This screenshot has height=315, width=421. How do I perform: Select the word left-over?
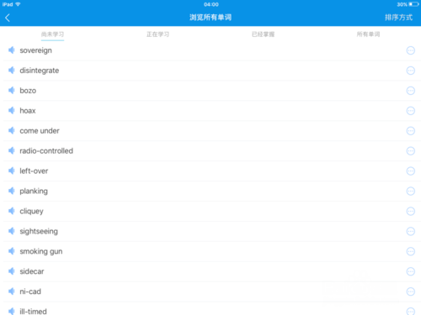pos(34,171)
